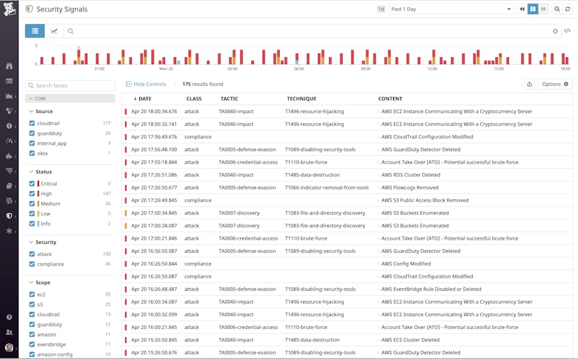Open the sidebar icon directly below the shield

[10, 231]
